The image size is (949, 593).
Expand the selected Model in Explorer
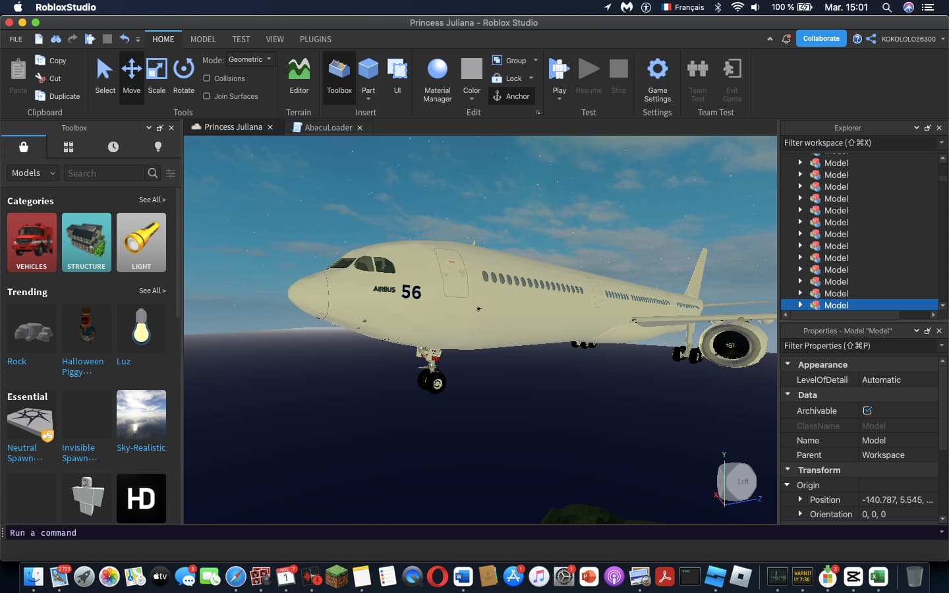click(800, 304)
